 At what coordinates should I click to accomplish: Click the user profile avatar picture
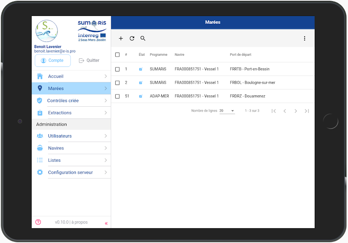pos(47,31)
